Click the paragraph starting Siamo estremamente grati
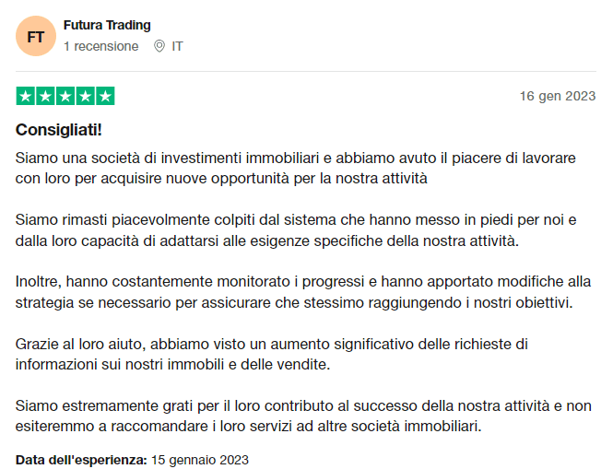 click(303, 416)
